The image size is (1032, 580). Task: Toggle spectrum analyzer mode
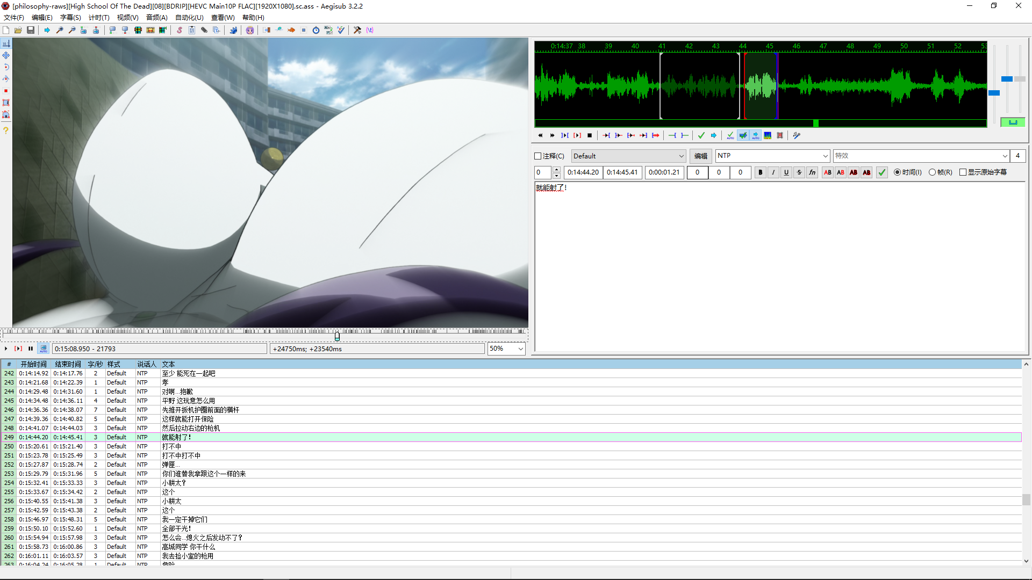(x=768, y=135)
